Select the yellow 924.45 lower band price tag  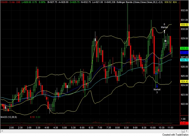184,81
